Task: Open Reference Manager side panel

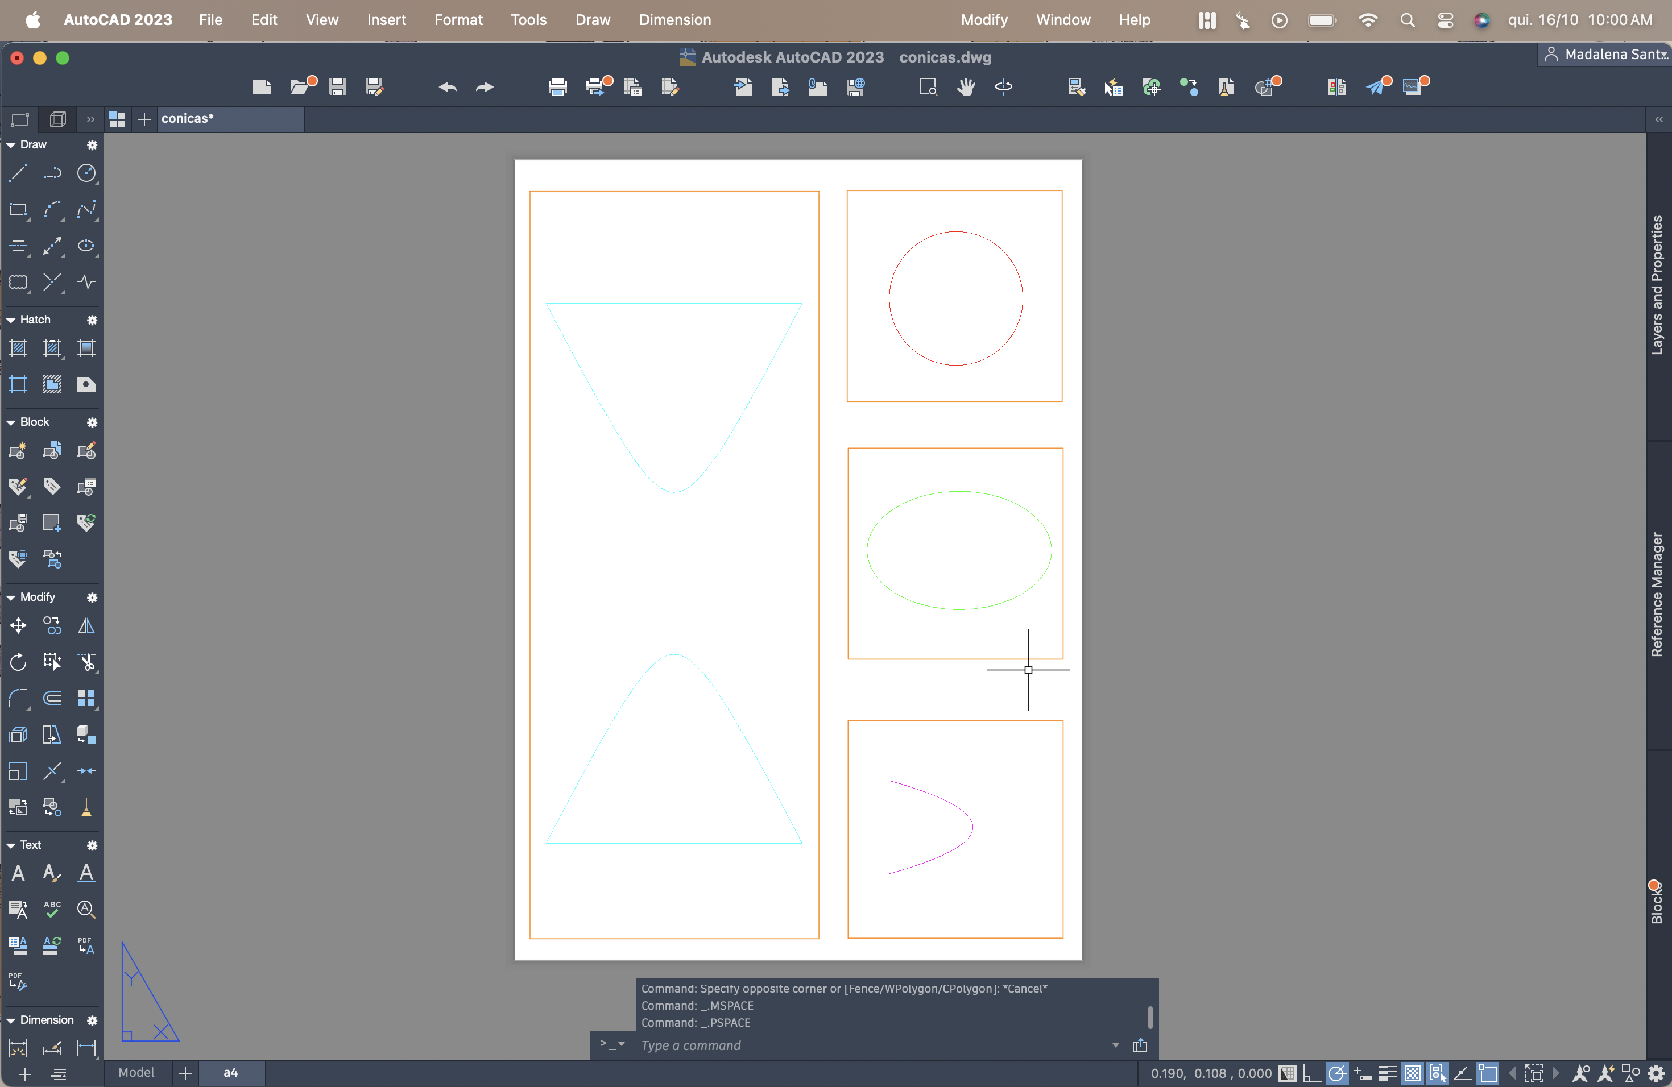Action: pyautogui.click(x=1657, y=594)
